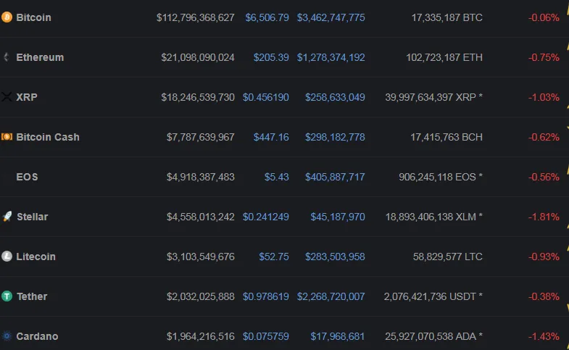Click XRP price $0.456190
This screenshot has height=350, width=569.
pos(265,97)
